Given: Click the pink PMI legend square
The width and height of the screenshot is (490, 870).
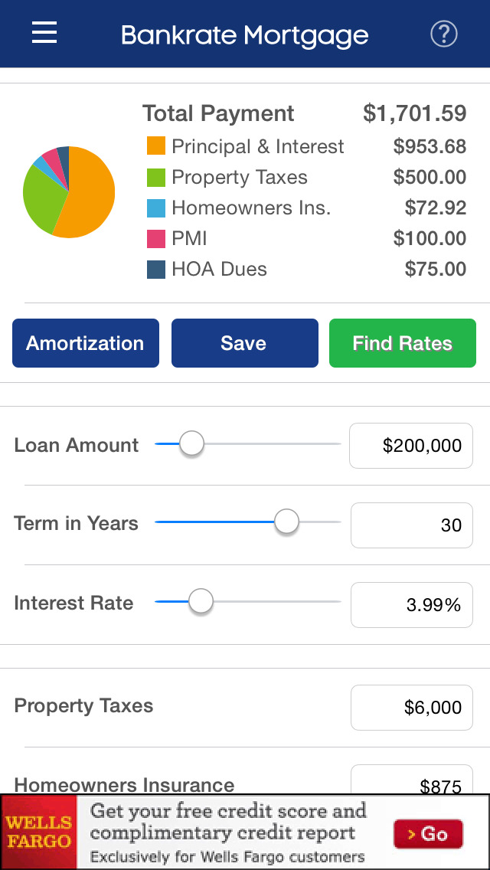Looking at the screenshot, I should (155, 238).
